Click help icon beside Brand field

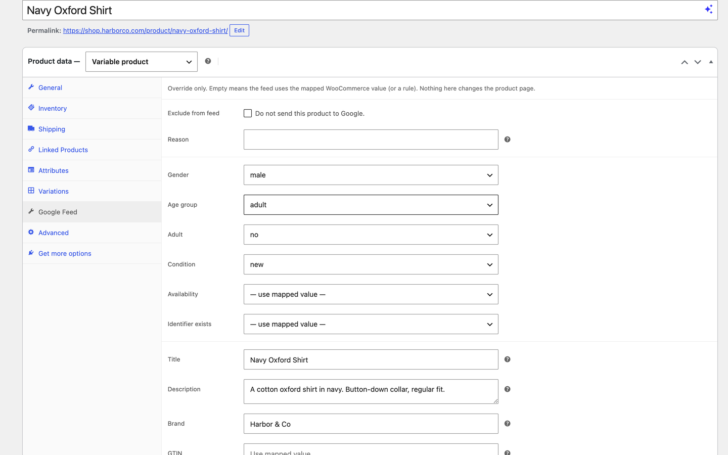click(x=508, y=424)
